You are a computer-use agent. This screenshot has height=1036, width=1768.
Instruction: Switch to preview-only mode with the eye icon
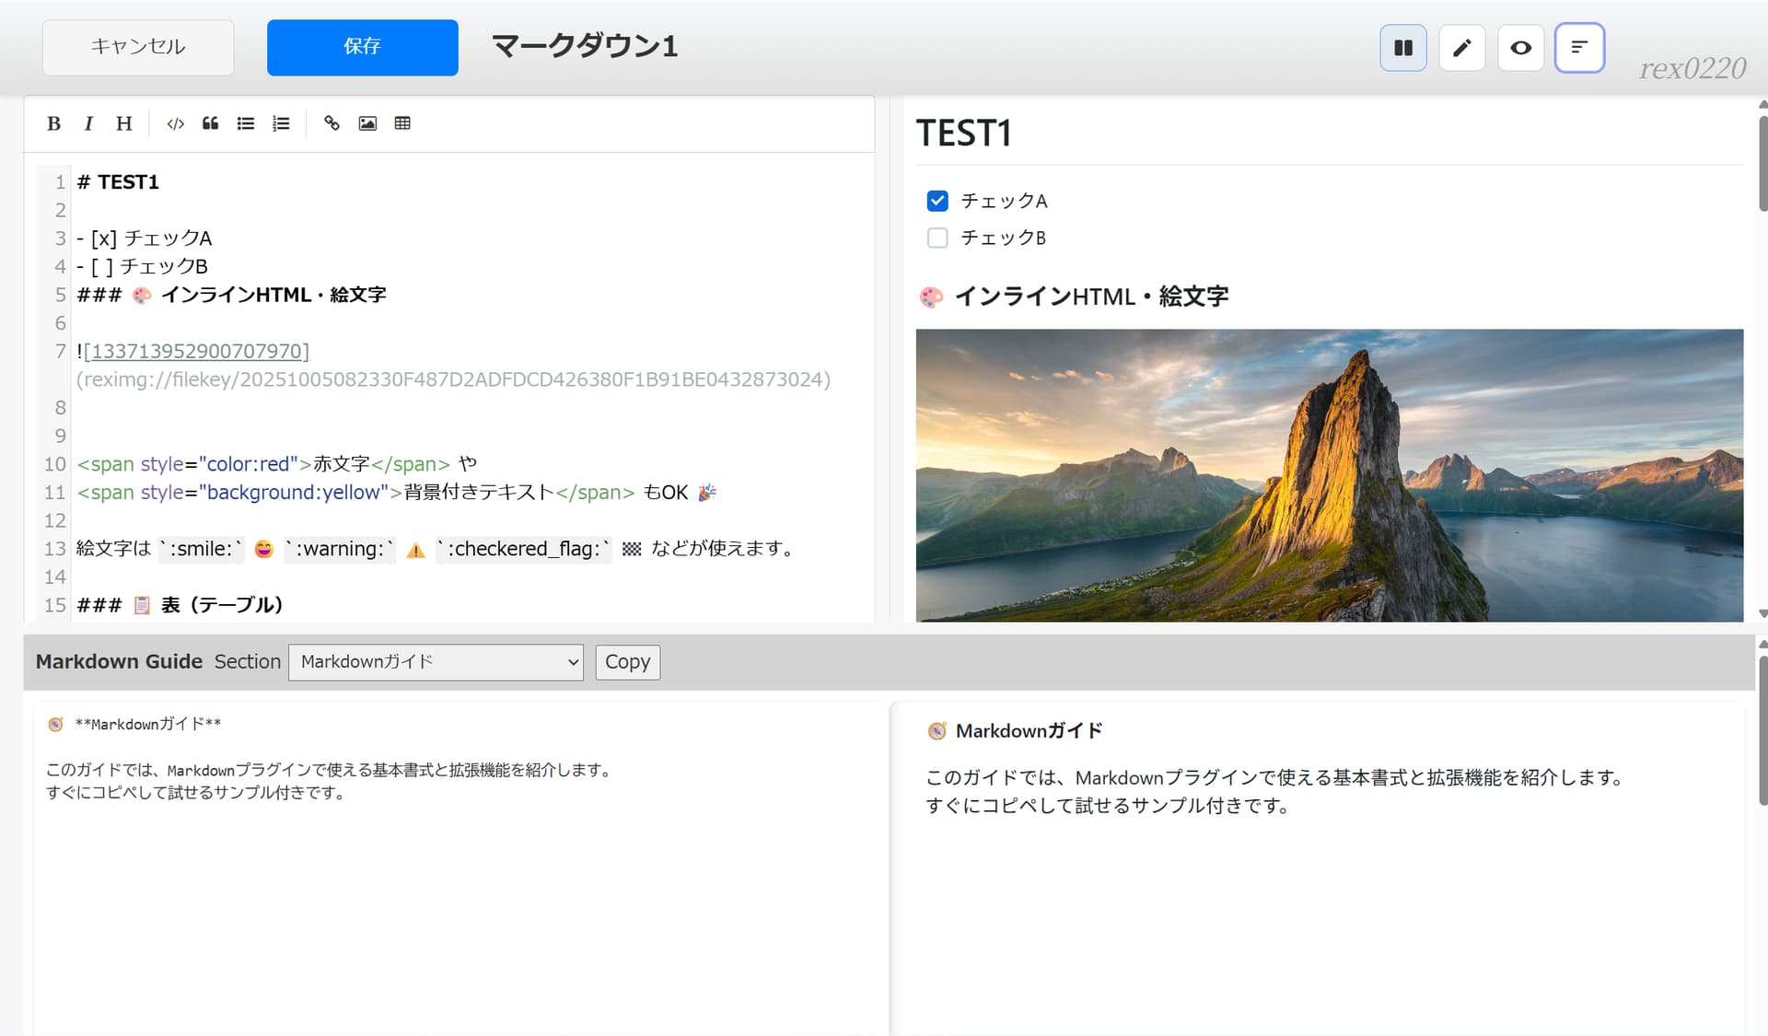click(1520, 48)
